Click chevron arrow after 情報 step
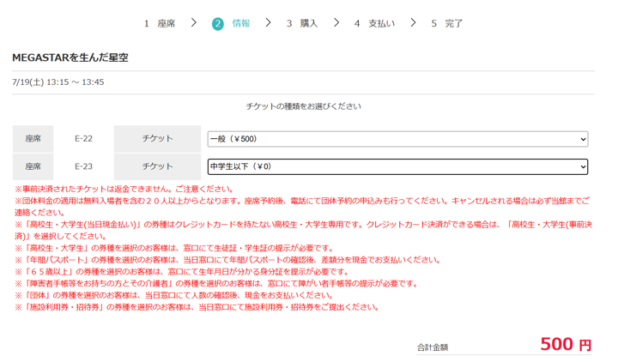 click(x=268, y=22)
